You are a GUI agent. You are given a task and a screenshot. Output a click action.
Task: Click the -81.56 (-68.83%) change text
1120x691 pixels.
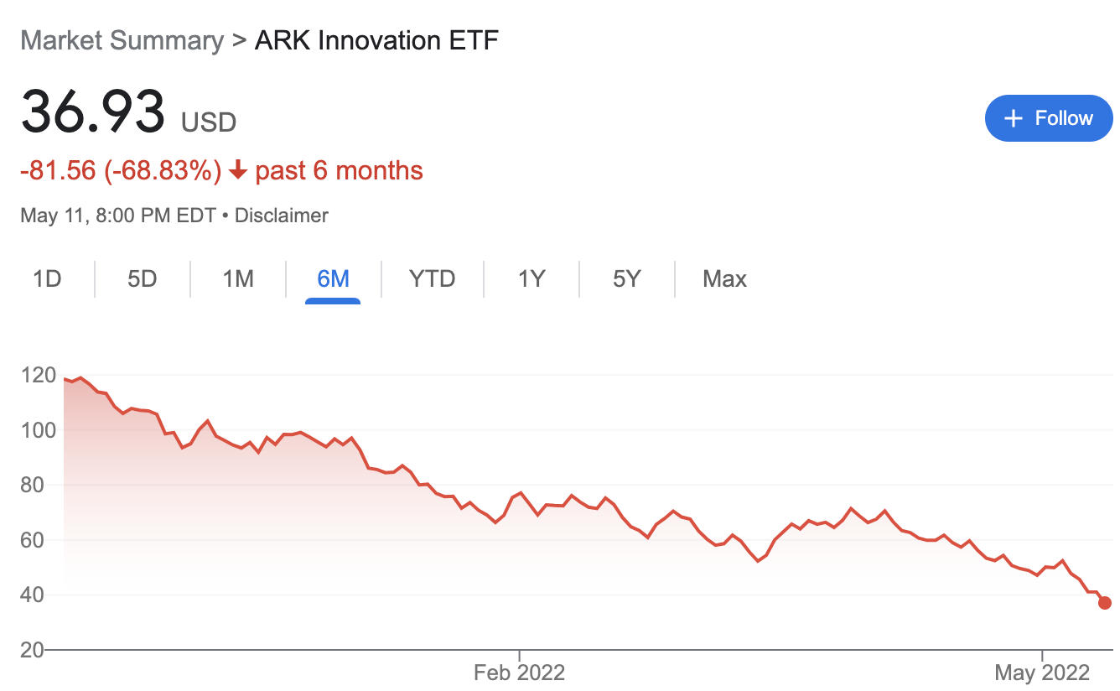[121, 171]
